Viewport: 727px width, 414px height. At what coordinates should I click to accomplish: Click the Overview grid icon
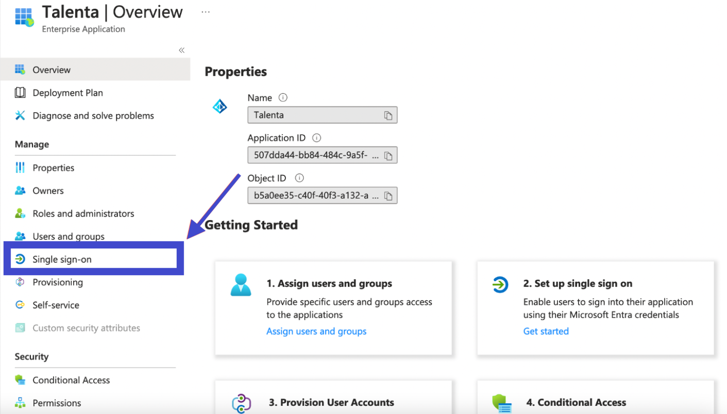coord(20,69)
